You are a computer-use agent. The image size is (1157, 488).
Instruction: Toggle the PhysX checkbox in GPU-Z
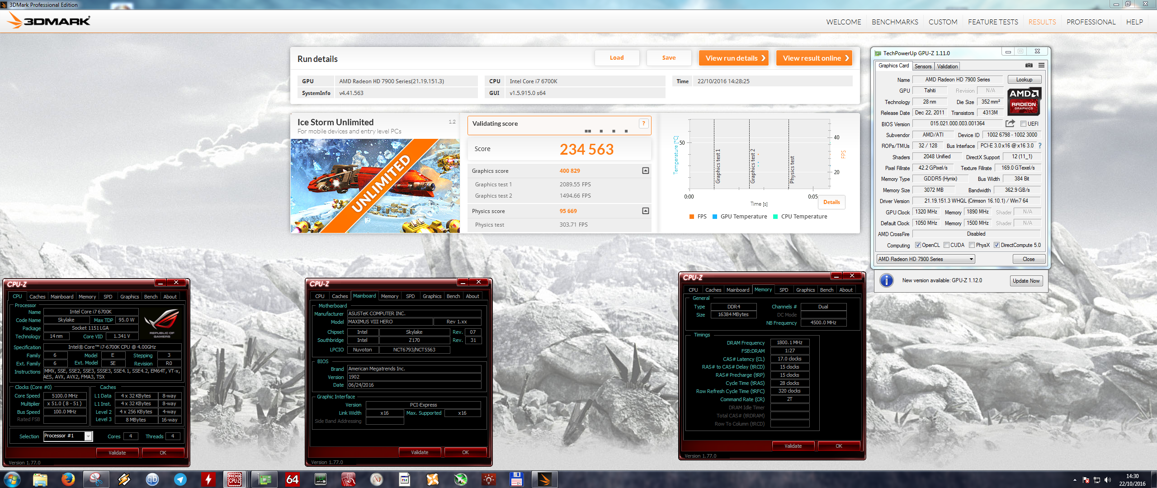tap(972, 245)
